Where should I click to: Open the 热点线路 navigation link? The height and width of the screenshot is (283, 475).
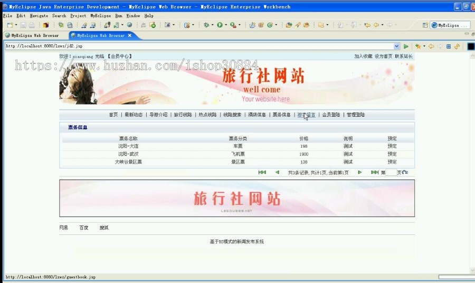pos(207,115)
